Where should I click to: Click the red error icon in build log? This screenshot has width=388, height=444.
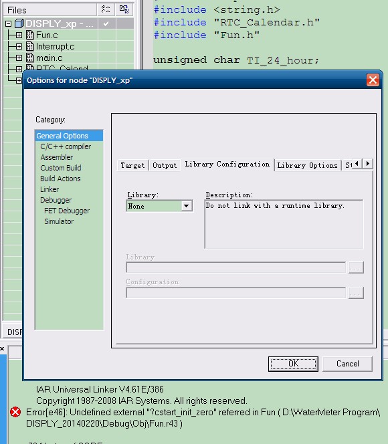click(15, 412)
